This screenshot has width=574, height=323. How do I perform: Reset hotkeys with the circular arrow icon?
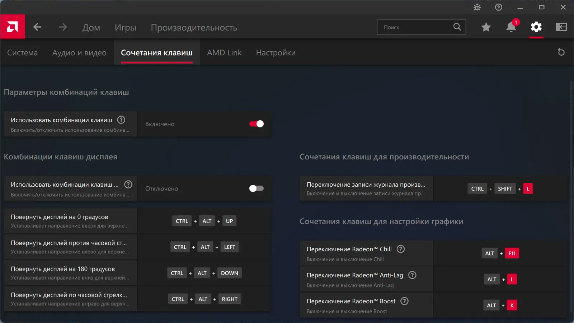coord(561,52)
